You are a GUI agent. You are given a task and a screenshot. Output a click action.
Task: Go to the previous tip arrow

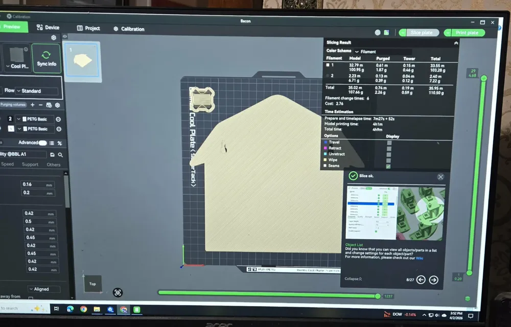[x=421, y=279]
